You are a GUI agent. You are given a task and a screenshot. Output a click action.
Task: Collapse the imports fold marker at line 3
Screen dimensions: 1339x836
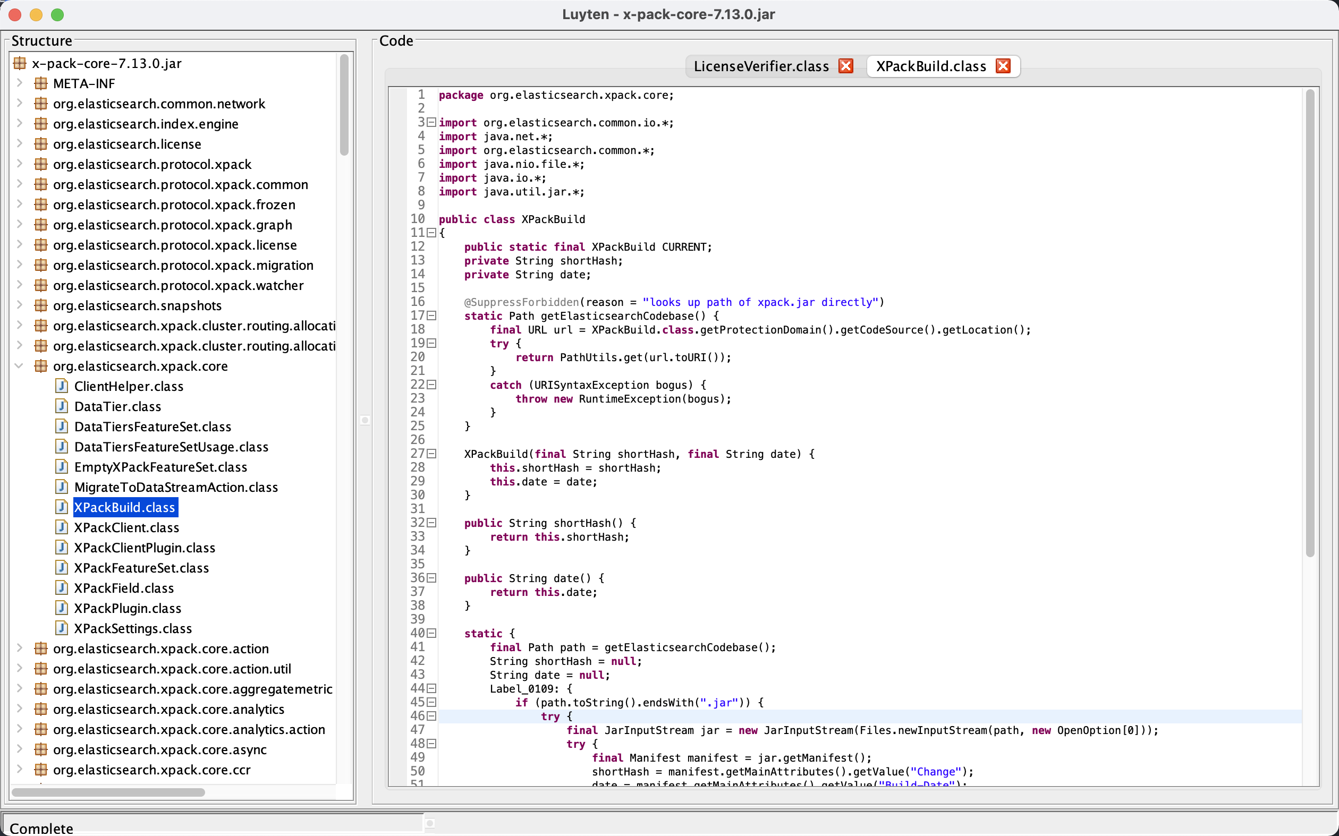coord(431,122)
